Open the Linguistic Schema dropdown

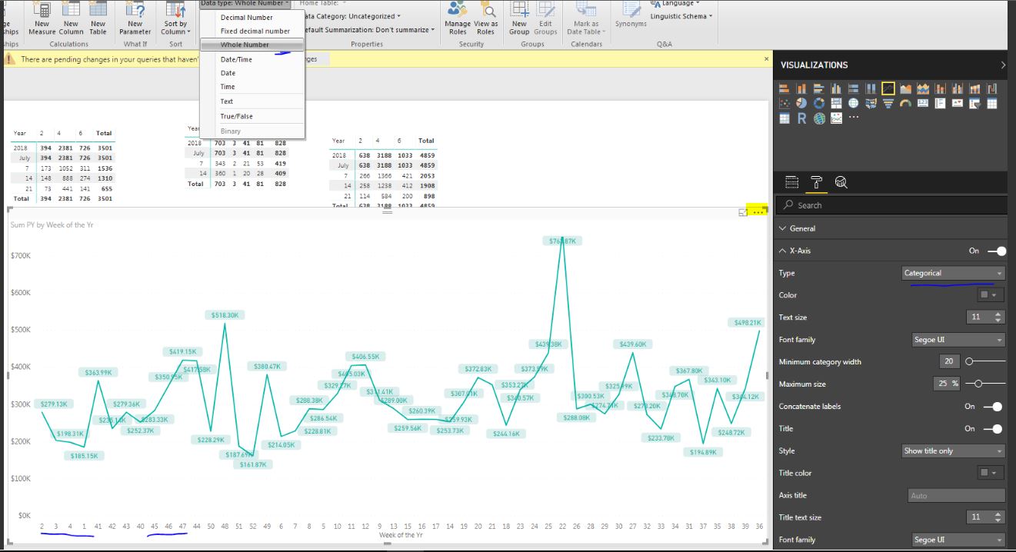point(681,16)
